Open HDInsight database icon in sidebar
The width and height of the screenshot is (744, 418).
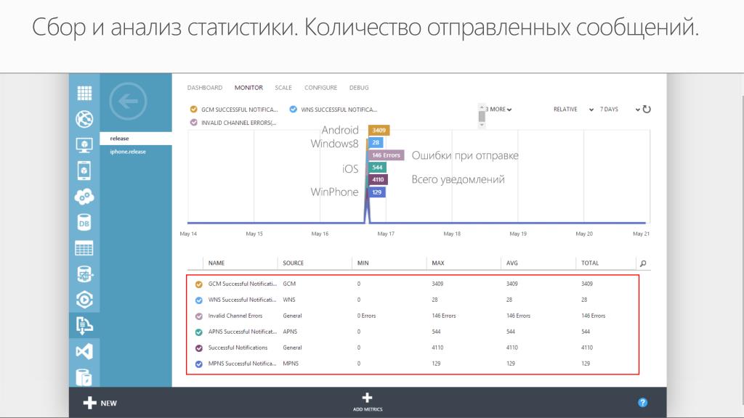84,274
